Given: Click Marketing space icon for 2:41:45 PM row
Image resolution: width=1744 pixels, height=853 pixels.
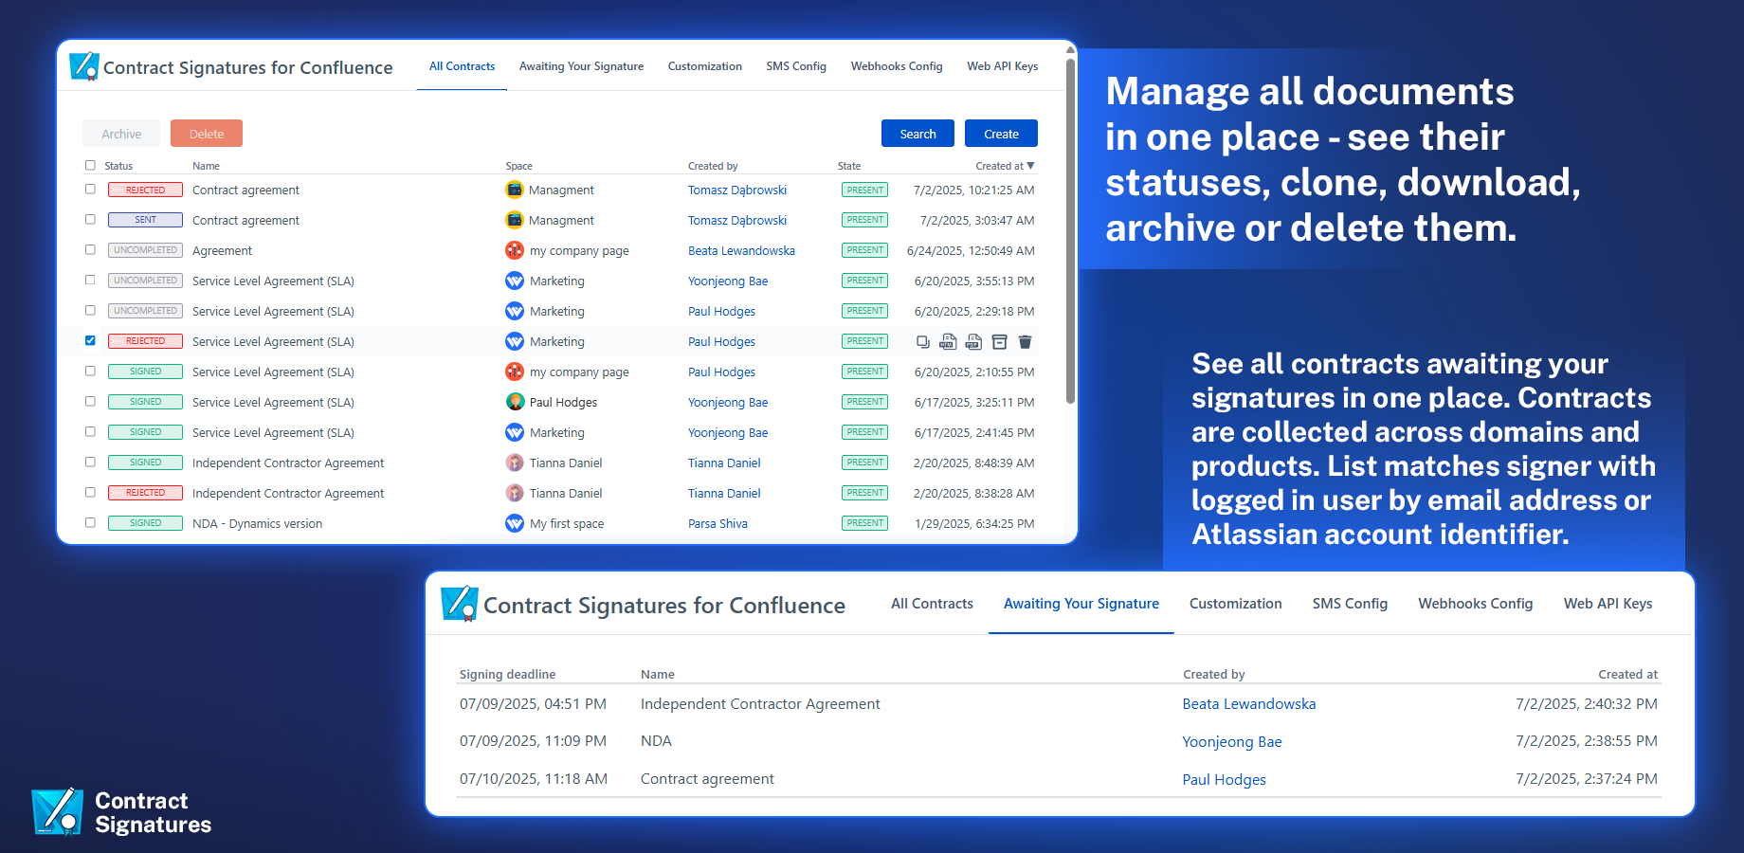Looking at the screenshot, I should pyautogui.click(x=515, y=432).
